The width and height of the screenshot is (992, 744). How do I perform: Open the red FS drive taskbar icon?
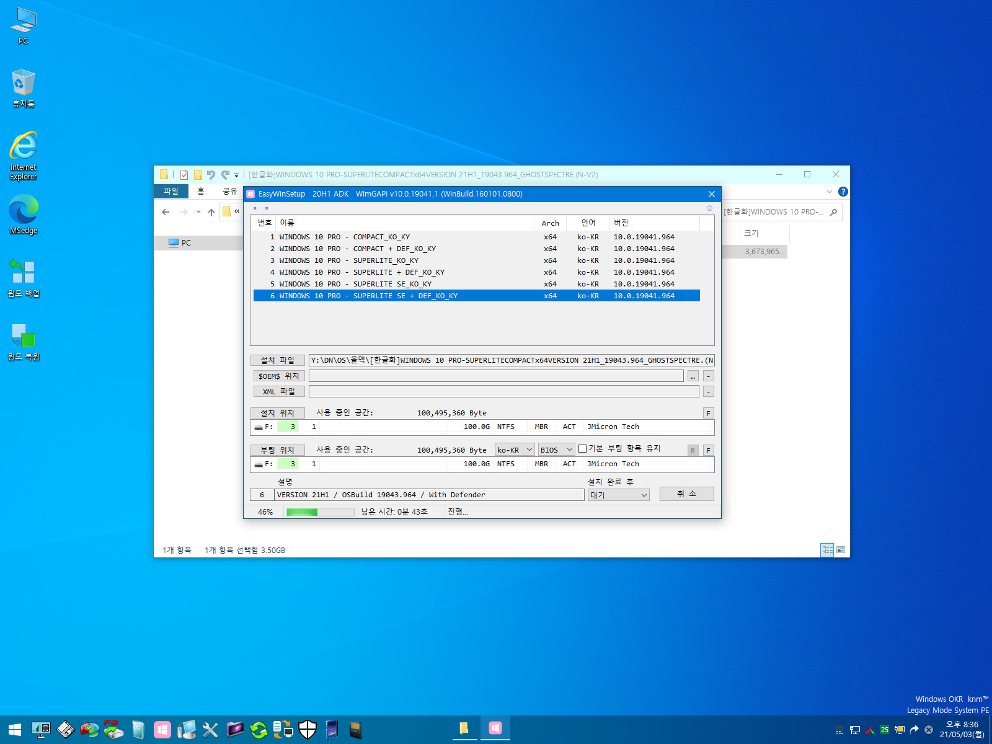(x=113, y=730)
